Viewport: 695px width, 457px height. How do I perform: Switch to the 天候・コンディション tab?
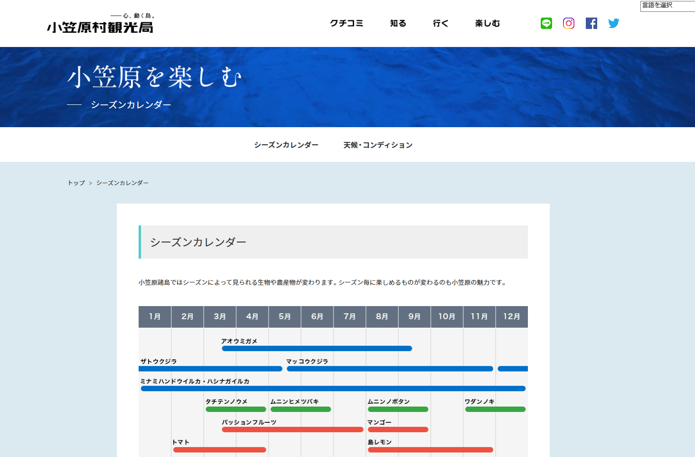[378, 145]
